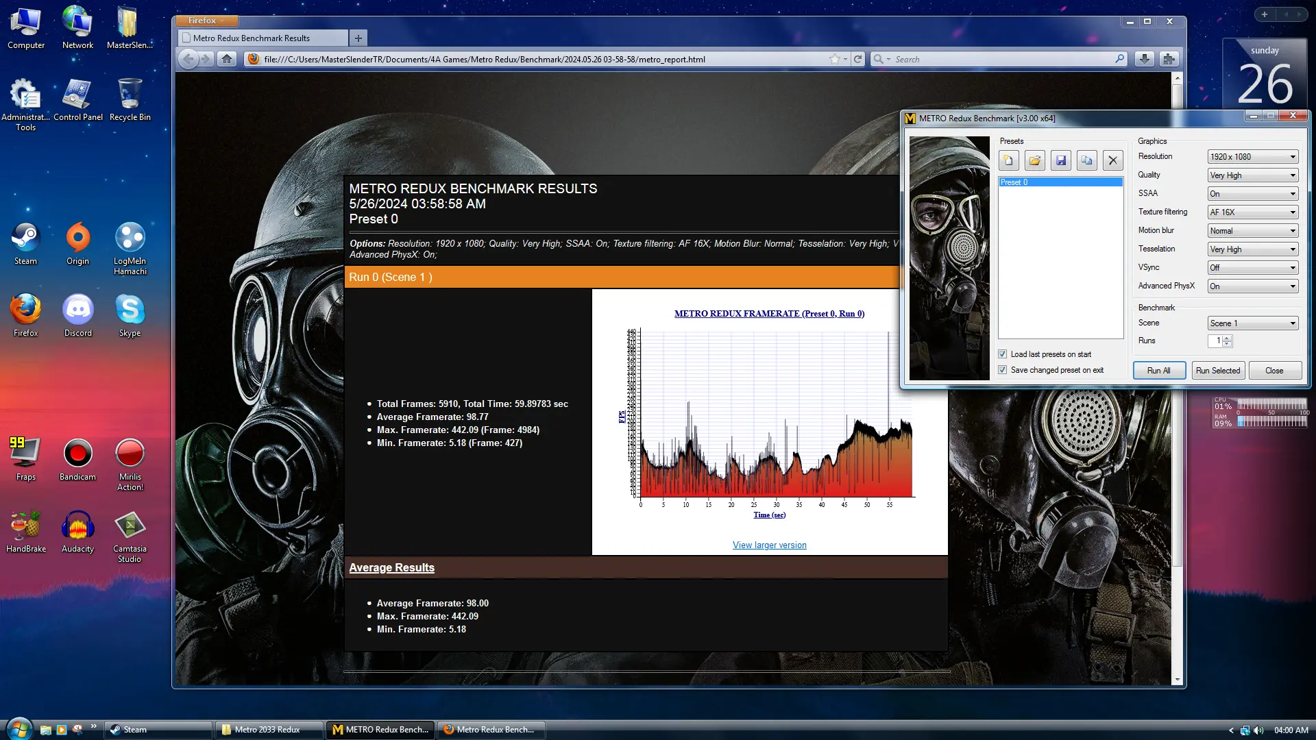Screen dimensions: 1316x740
Task: Open preset file via folder icon
Action: pyautogui.click(x=1034, y=160)
